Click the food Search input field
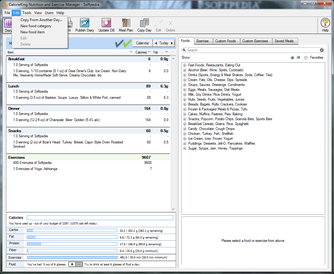 click(253, 50)
